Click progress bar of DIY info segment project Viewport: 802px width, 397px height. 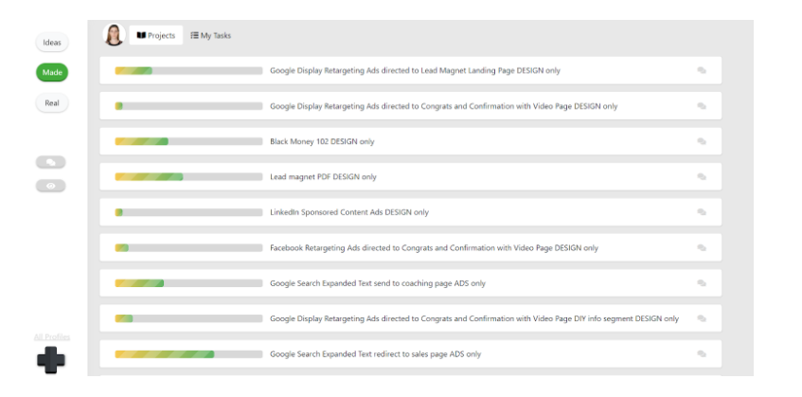[188, 318]
